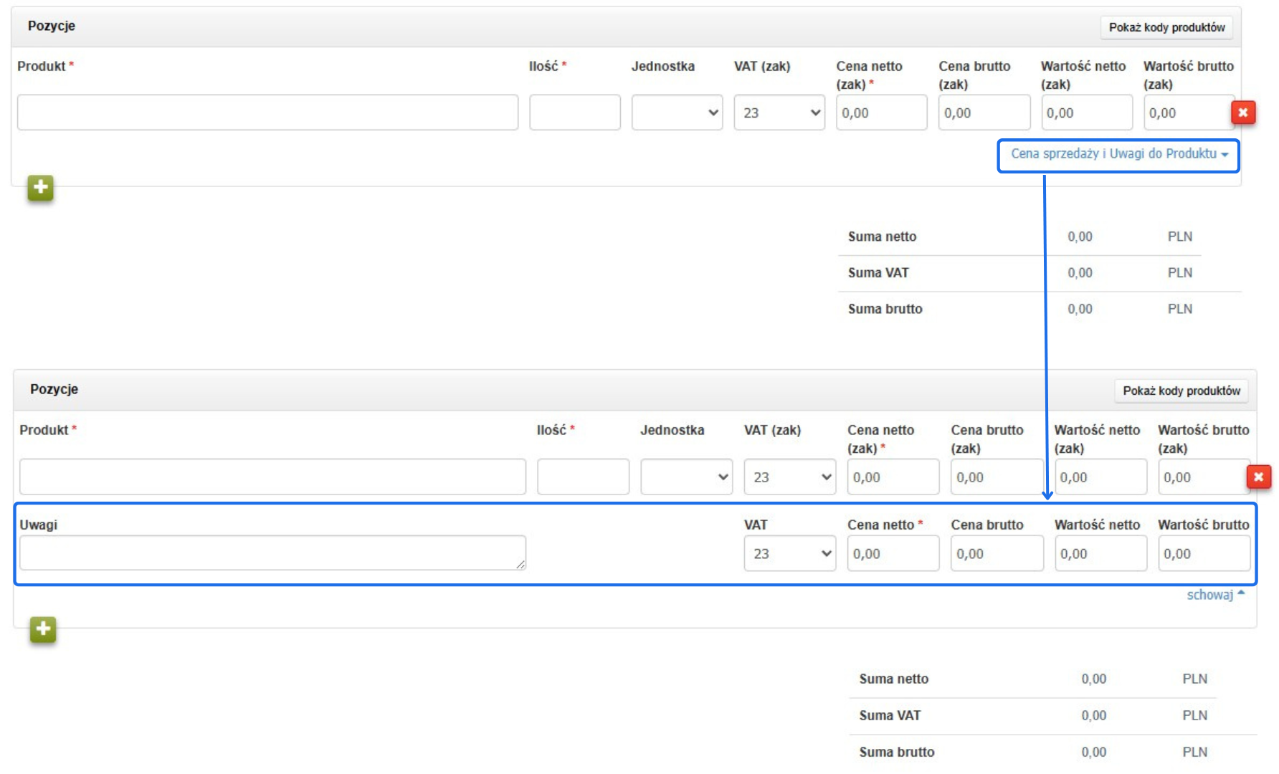
Task: Open the sales VAT dropdown beside Uwagi
Action: 789,554
